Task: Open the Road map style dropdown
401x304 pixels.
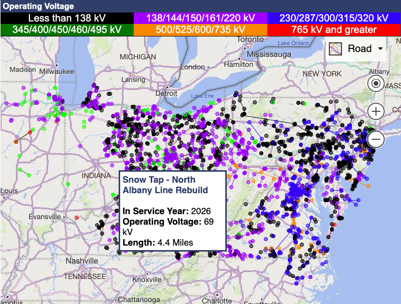Action: [356, 48]
